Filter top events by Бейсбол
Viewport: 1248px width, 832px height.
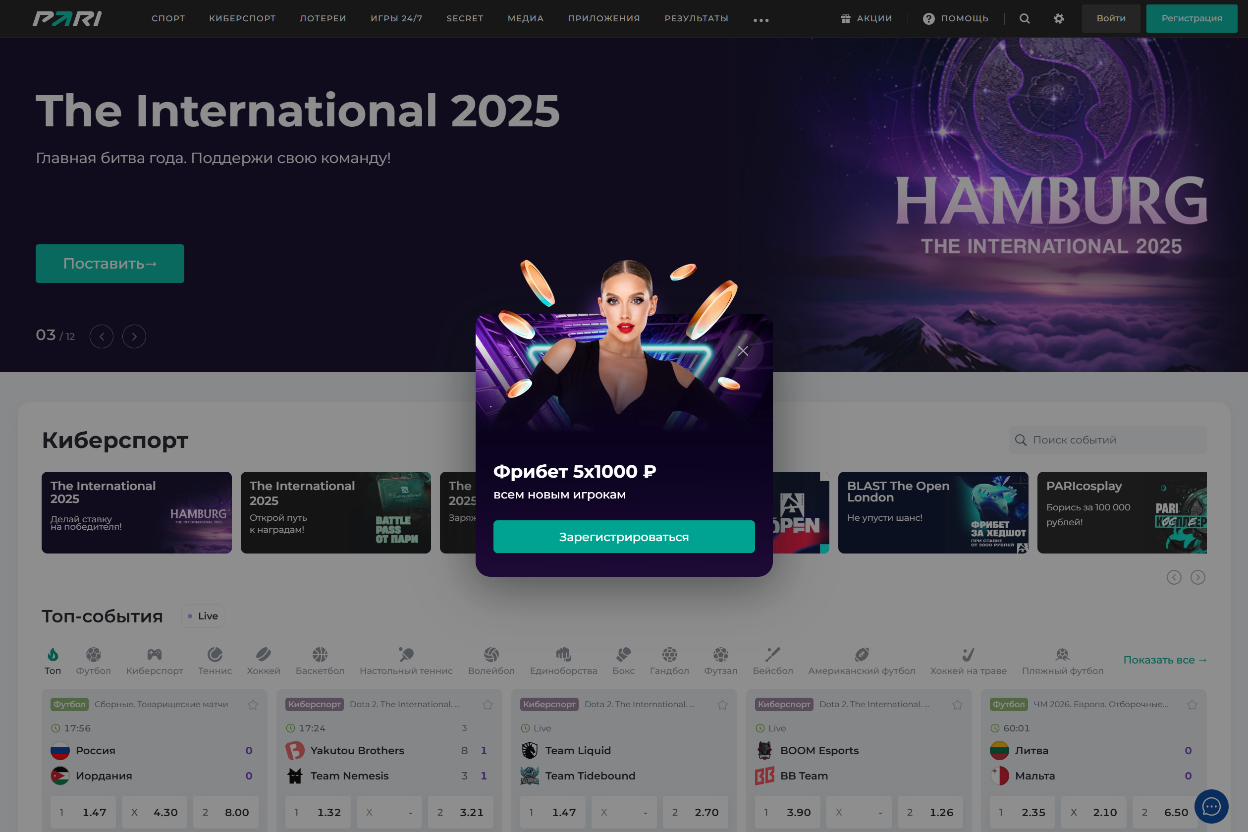773,661
